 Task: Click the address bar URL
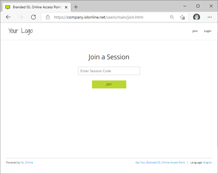click(x=99, y=17)
